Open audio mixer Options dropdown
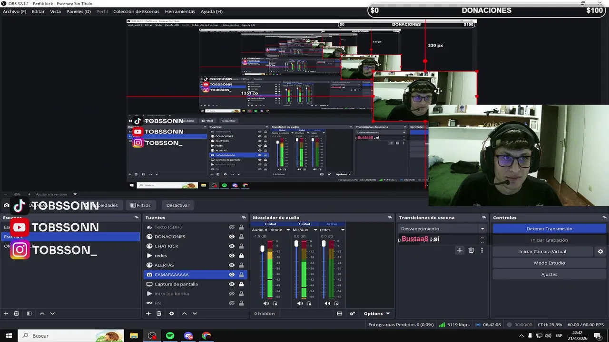Screen dimensions: 609x342 377,313
